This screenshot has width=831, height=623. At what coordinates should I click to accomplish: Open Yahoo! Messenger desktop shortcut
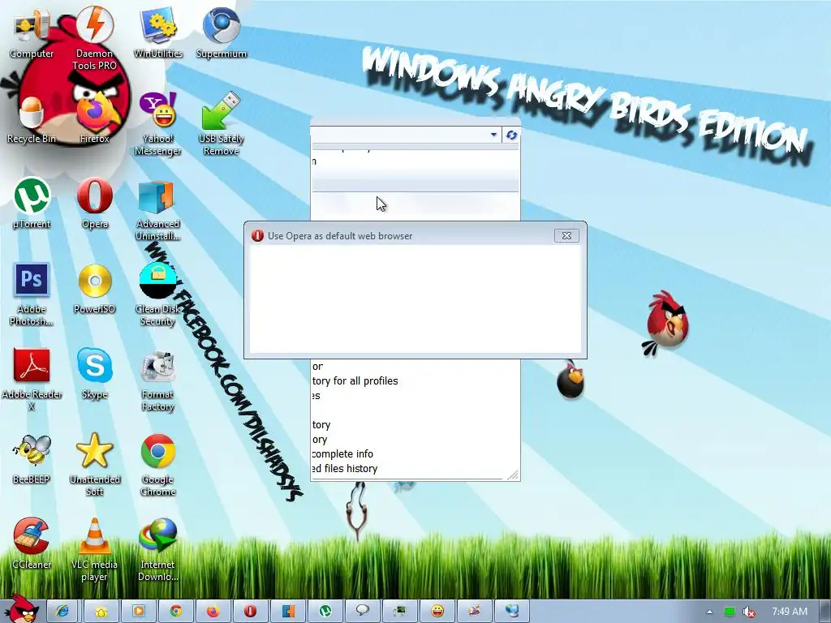tap(158, 123)
